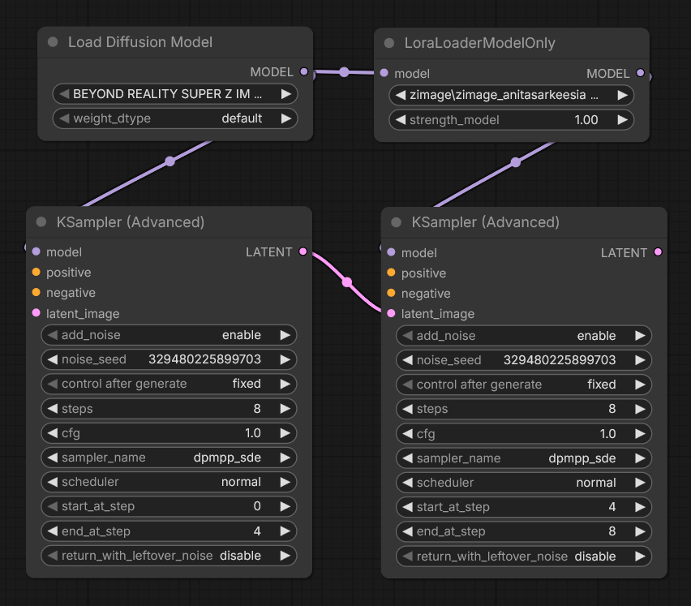Previous lora file via left arrow
The height and width of the screenshot is (606, 691).
click(x=401, y=95)
